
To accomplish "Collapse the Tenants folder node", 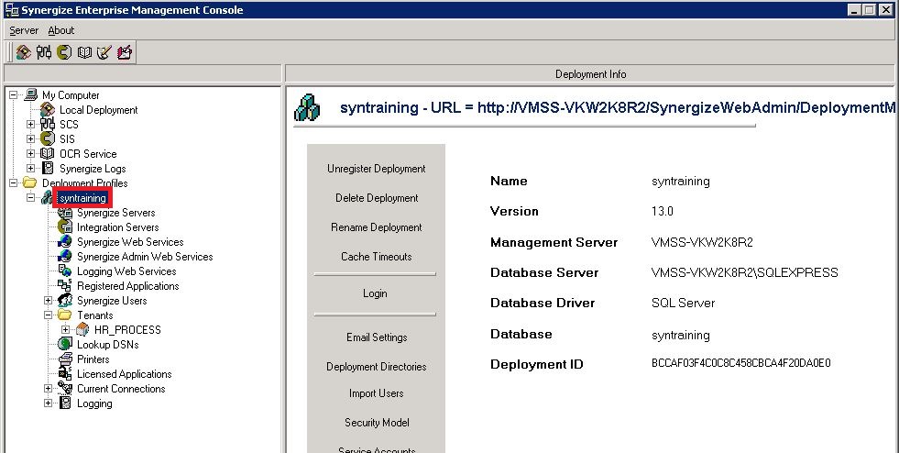I will [49, 315].
